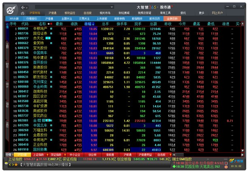Toggle the red square marker in 名称 header
The image size is (247, 172).
click(51, 24)
